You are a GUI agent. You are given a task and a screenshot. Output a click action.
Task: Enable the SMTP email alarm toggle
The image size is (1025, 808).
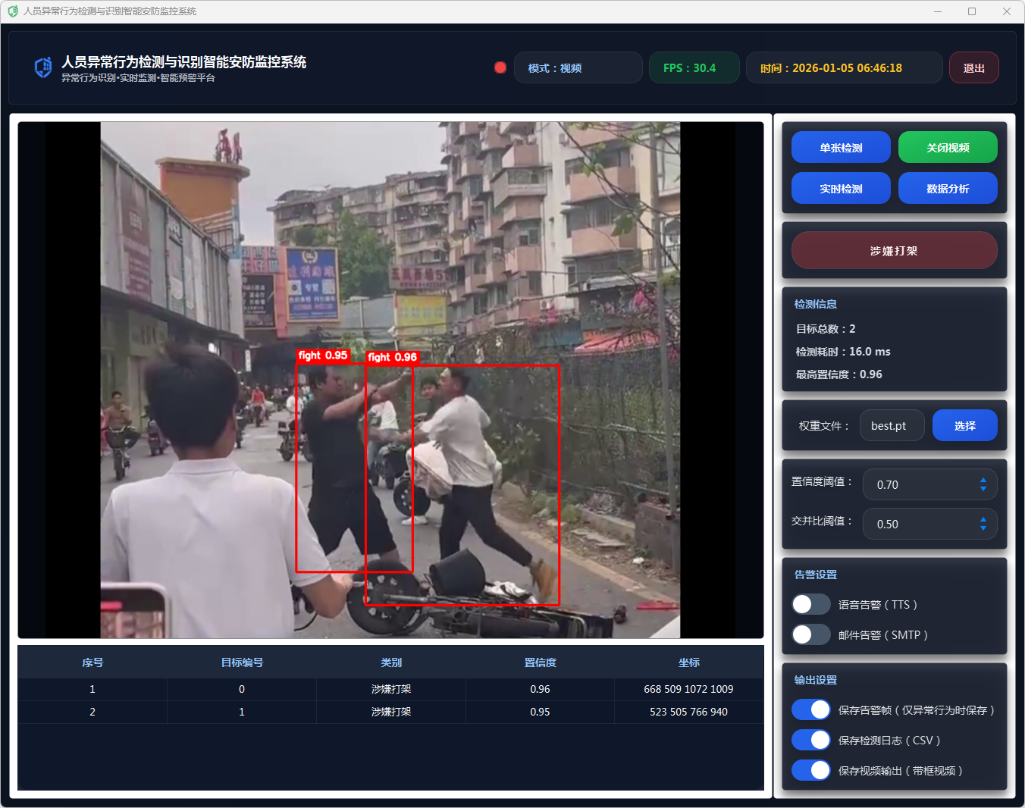(x=810, y=634)
